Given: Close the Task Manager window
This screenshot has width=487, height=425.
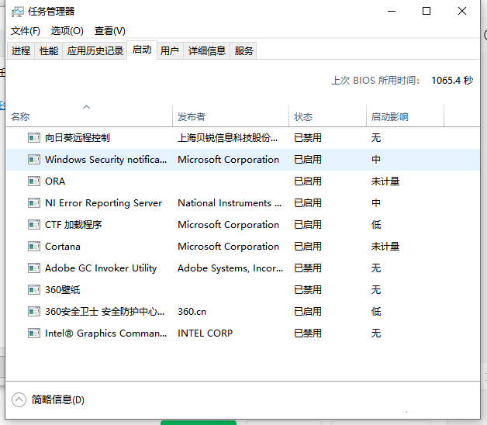Looking at the screenshot, I should (x=462, y=11).
